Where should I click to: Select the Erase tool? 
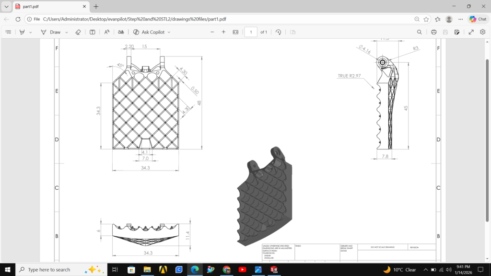[79, 32]
